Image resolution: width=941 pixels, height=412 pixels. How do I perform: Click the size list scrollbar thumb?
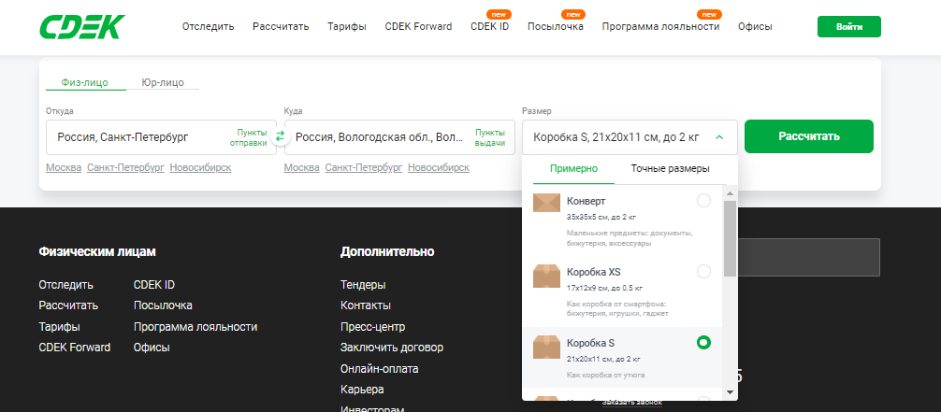click(730, 238)
